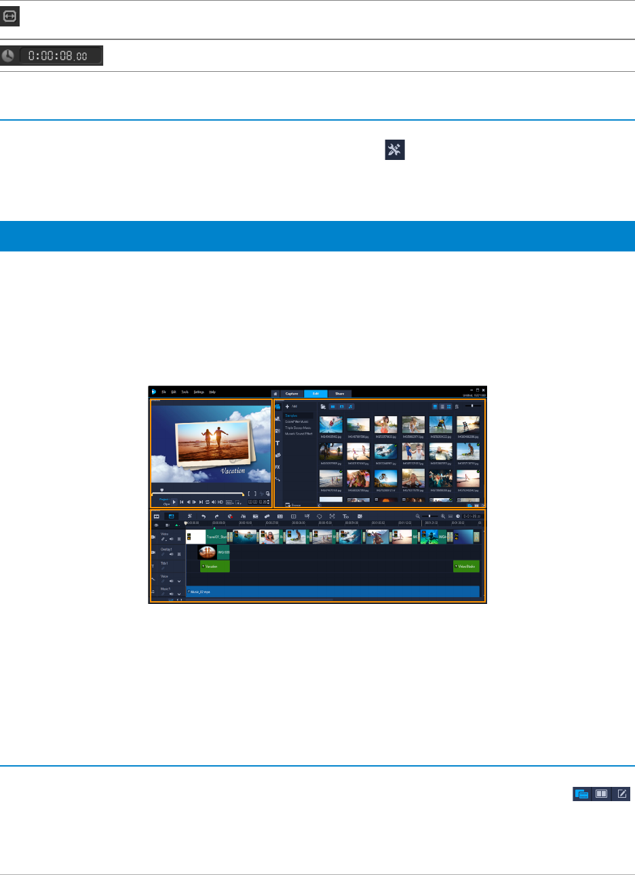The image size is (635, 875).
Task: Click the sort clips icon in library
Action: 457,406
